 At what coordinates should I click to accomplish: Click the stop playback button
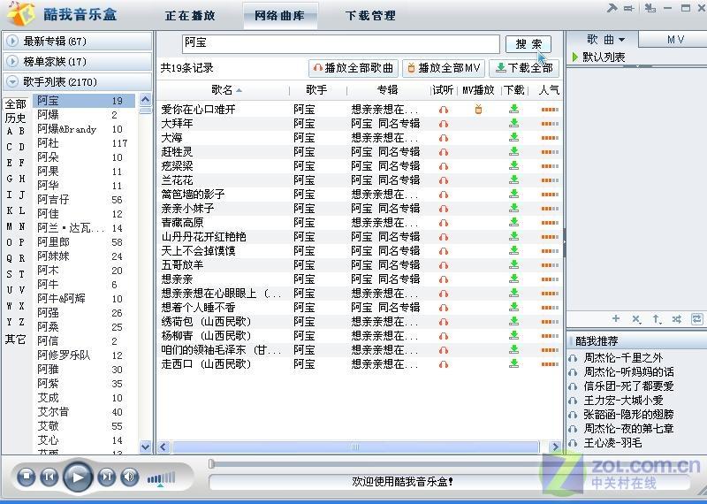27,477
